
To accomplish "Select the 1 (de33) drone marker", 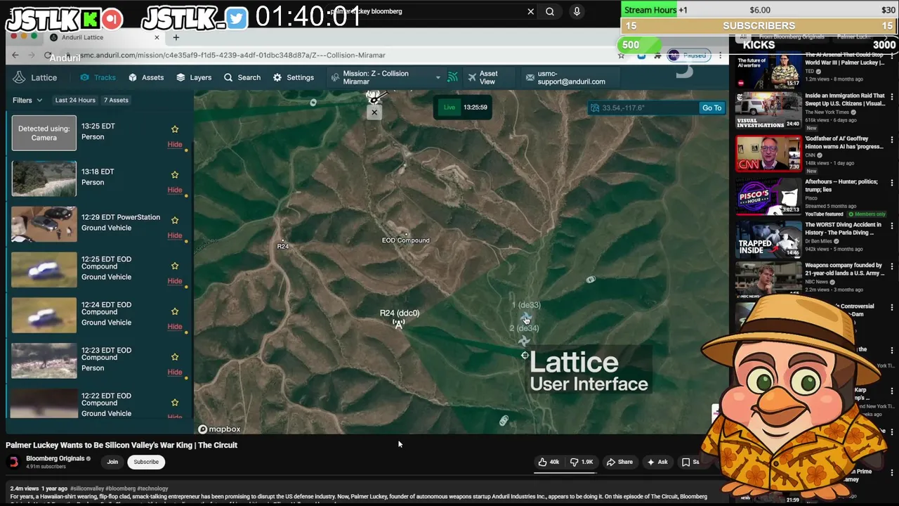I will (526, 319).
